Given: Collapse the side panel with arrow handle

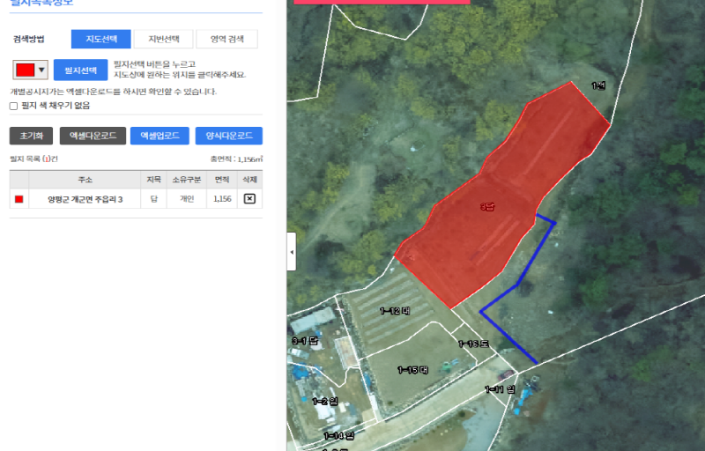Looking at the screenshot, I should [x=292, y=252].
